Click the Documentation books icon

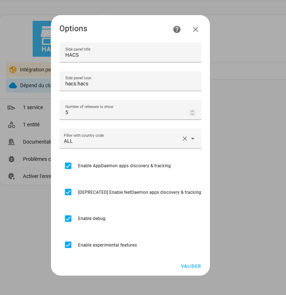pyautogui.click(x=11, y=142)
